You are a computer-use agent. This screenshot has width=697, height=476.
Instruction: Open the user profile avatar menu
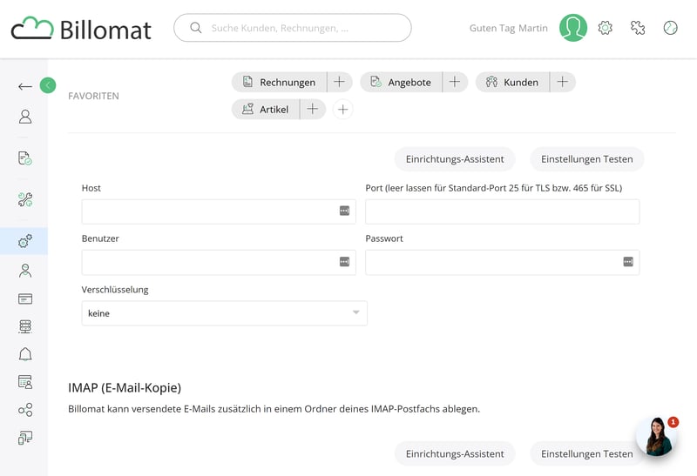573,28
